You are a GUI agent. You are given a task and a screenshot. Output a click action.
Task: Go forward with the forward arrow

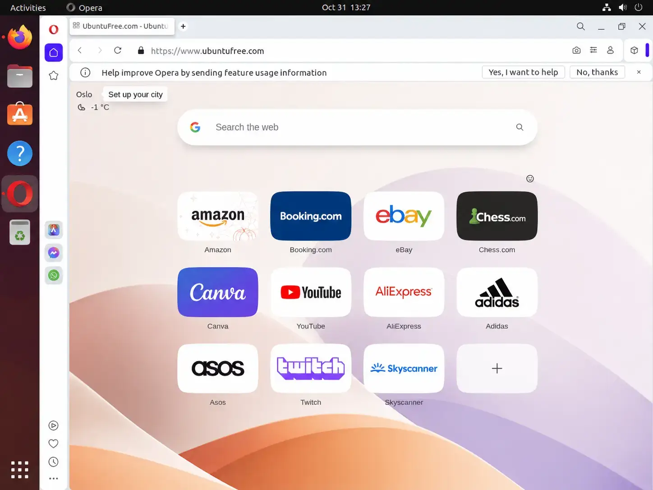pyautogui.click(x=100, y=51)
